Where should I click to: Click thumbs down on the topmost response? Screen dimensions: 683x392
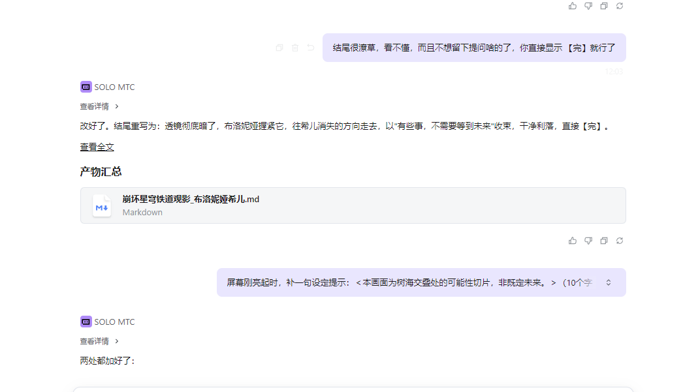[x=588, y=6]
